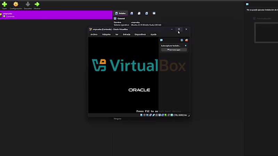Switch to the Detalles tab
The image size is (278, 156).
pos(120,13)
